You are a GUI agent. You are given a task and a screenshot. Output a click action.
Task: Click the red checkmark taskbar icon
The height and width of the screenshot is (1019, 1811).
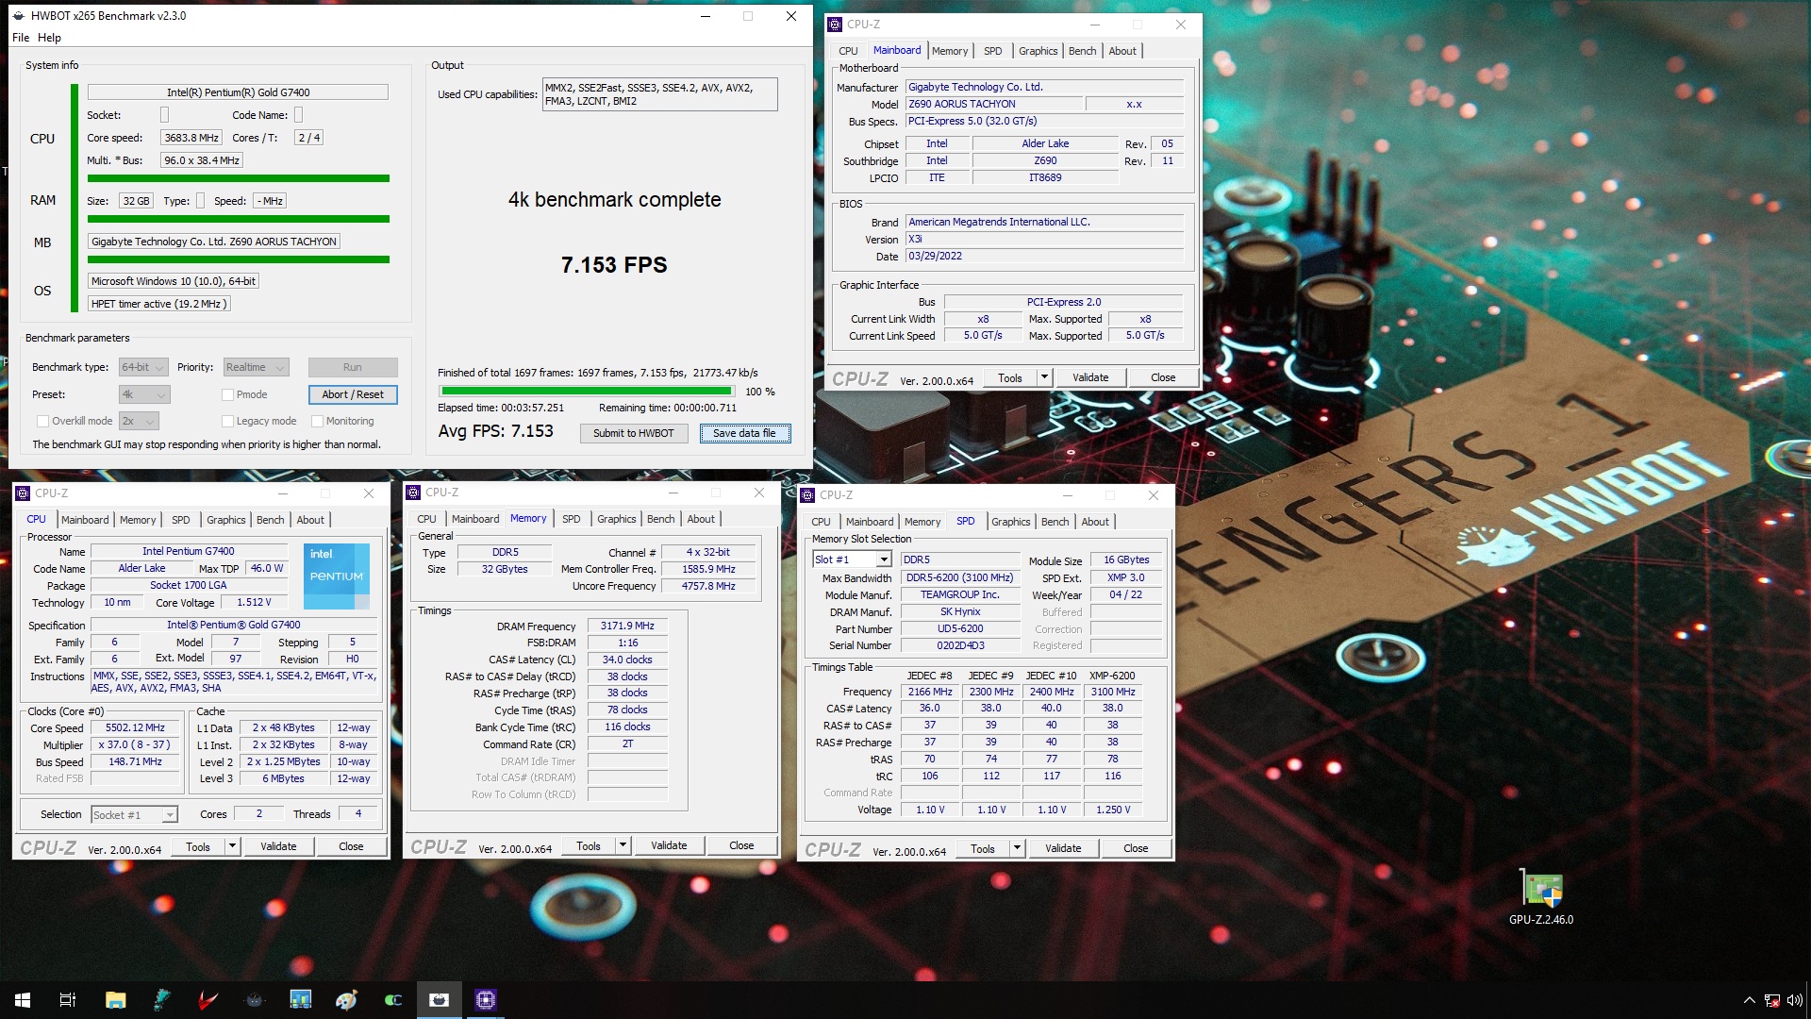click(x=208, y=1000)
